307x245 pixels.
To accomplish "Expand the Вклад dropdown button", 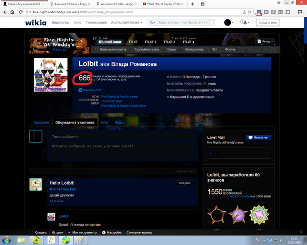I will pyautogui.click(x=265, y=41).
